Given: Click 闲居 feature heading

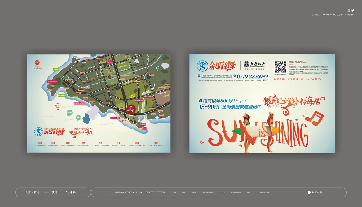Looking at the screenshot, I should click(x=68, y=143).
